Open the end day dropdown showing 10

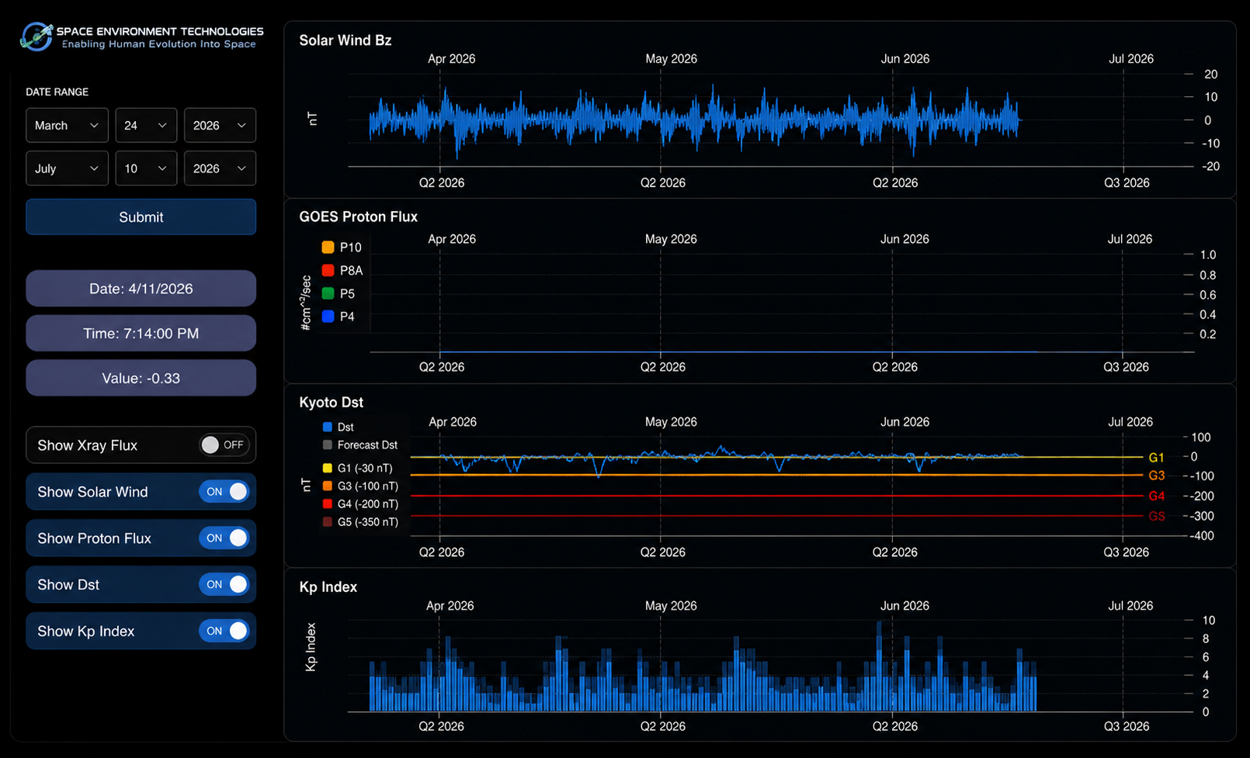point(146,168)
